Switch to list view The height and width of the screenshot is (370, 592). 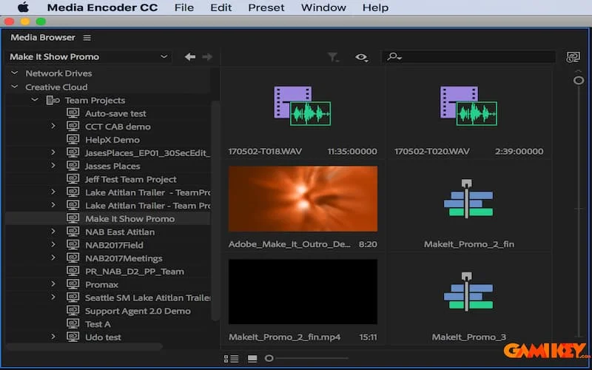tap(231, 359)
